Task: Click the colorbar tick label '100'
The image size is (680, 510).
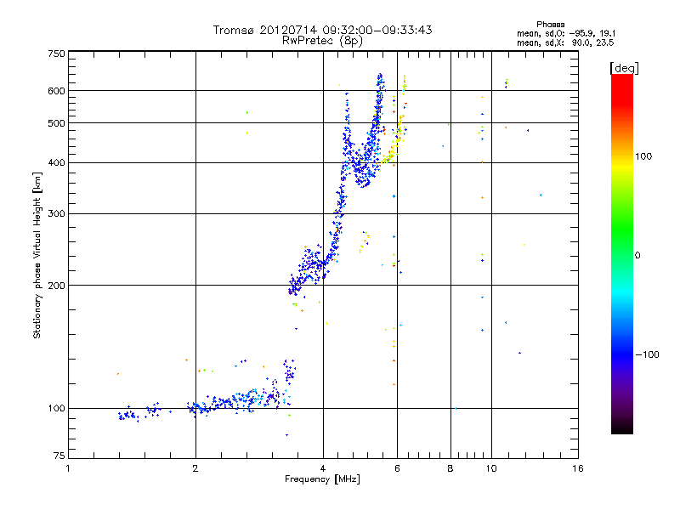Action: click(x=643, y=156)
